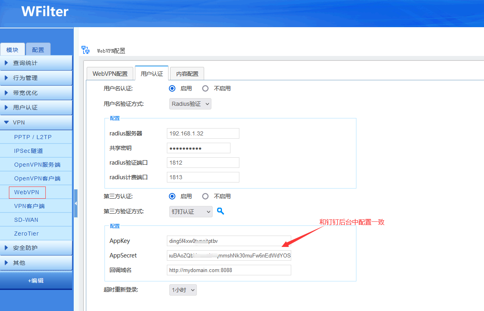
Task: Open the 第三方验证方式 钉钉认证 dropdown
Action: click(190, 212)
